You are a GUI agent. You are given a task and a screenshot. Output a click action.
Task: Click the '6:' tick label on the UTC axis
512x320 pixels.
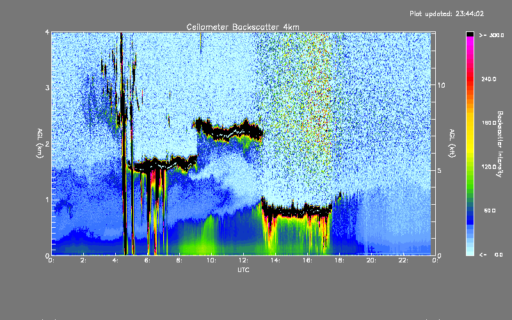point(147,260)
